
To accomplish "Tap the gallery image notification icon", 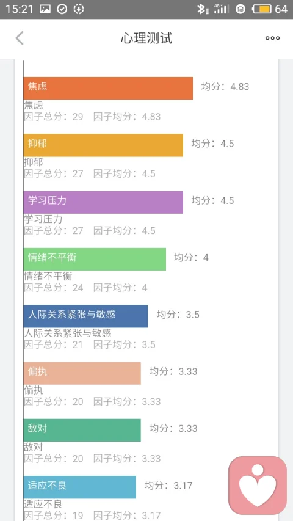I will pyautogui.click(x=45, y=9).
